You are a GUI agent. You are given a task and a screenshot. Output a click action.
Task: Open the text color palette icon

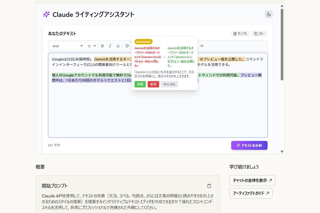coord(127,46)
